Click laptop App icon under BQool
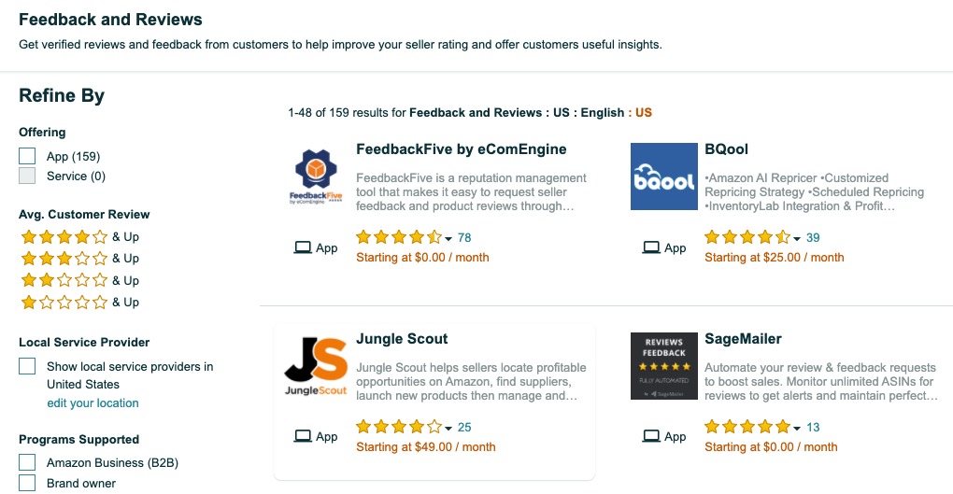 (650, 247)
